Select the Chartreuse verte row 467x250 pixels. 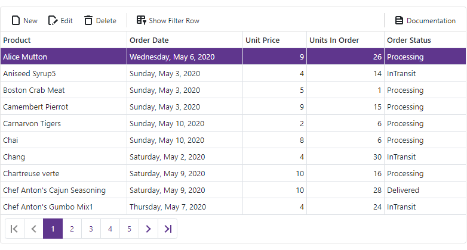pyautogui.click(x=31, y=174)
